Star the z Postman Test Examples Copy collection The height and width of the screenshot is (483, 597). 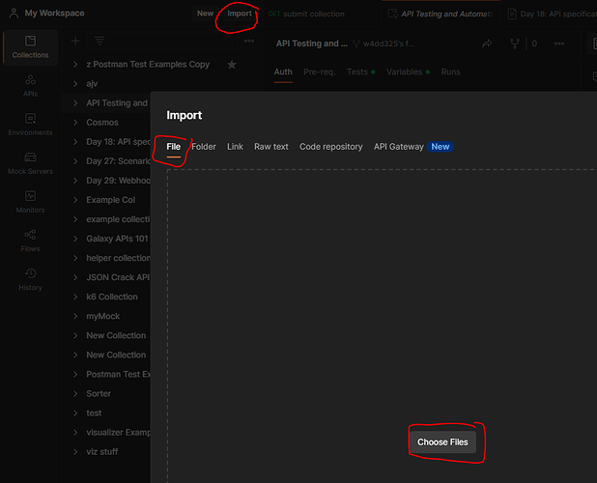232,65
